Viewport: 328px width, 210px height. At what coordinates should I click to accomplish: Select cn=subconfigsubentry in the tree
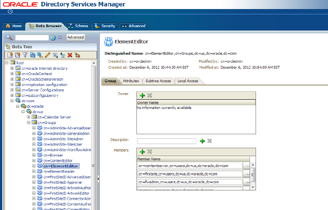pyautogui.click(x=40, y=95)
